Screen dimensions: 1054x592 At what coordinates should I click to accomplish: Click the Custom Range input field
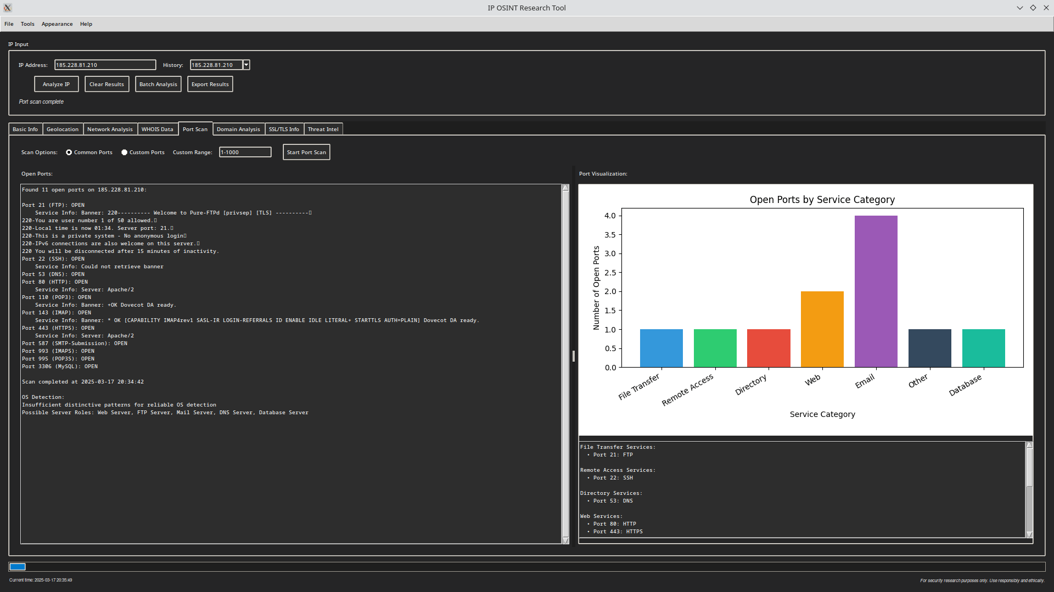coord(245,153)
